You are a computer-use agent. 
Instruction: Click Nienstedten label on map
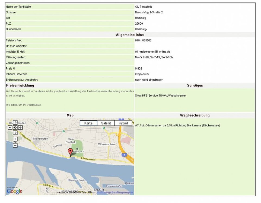pos(41,139)
